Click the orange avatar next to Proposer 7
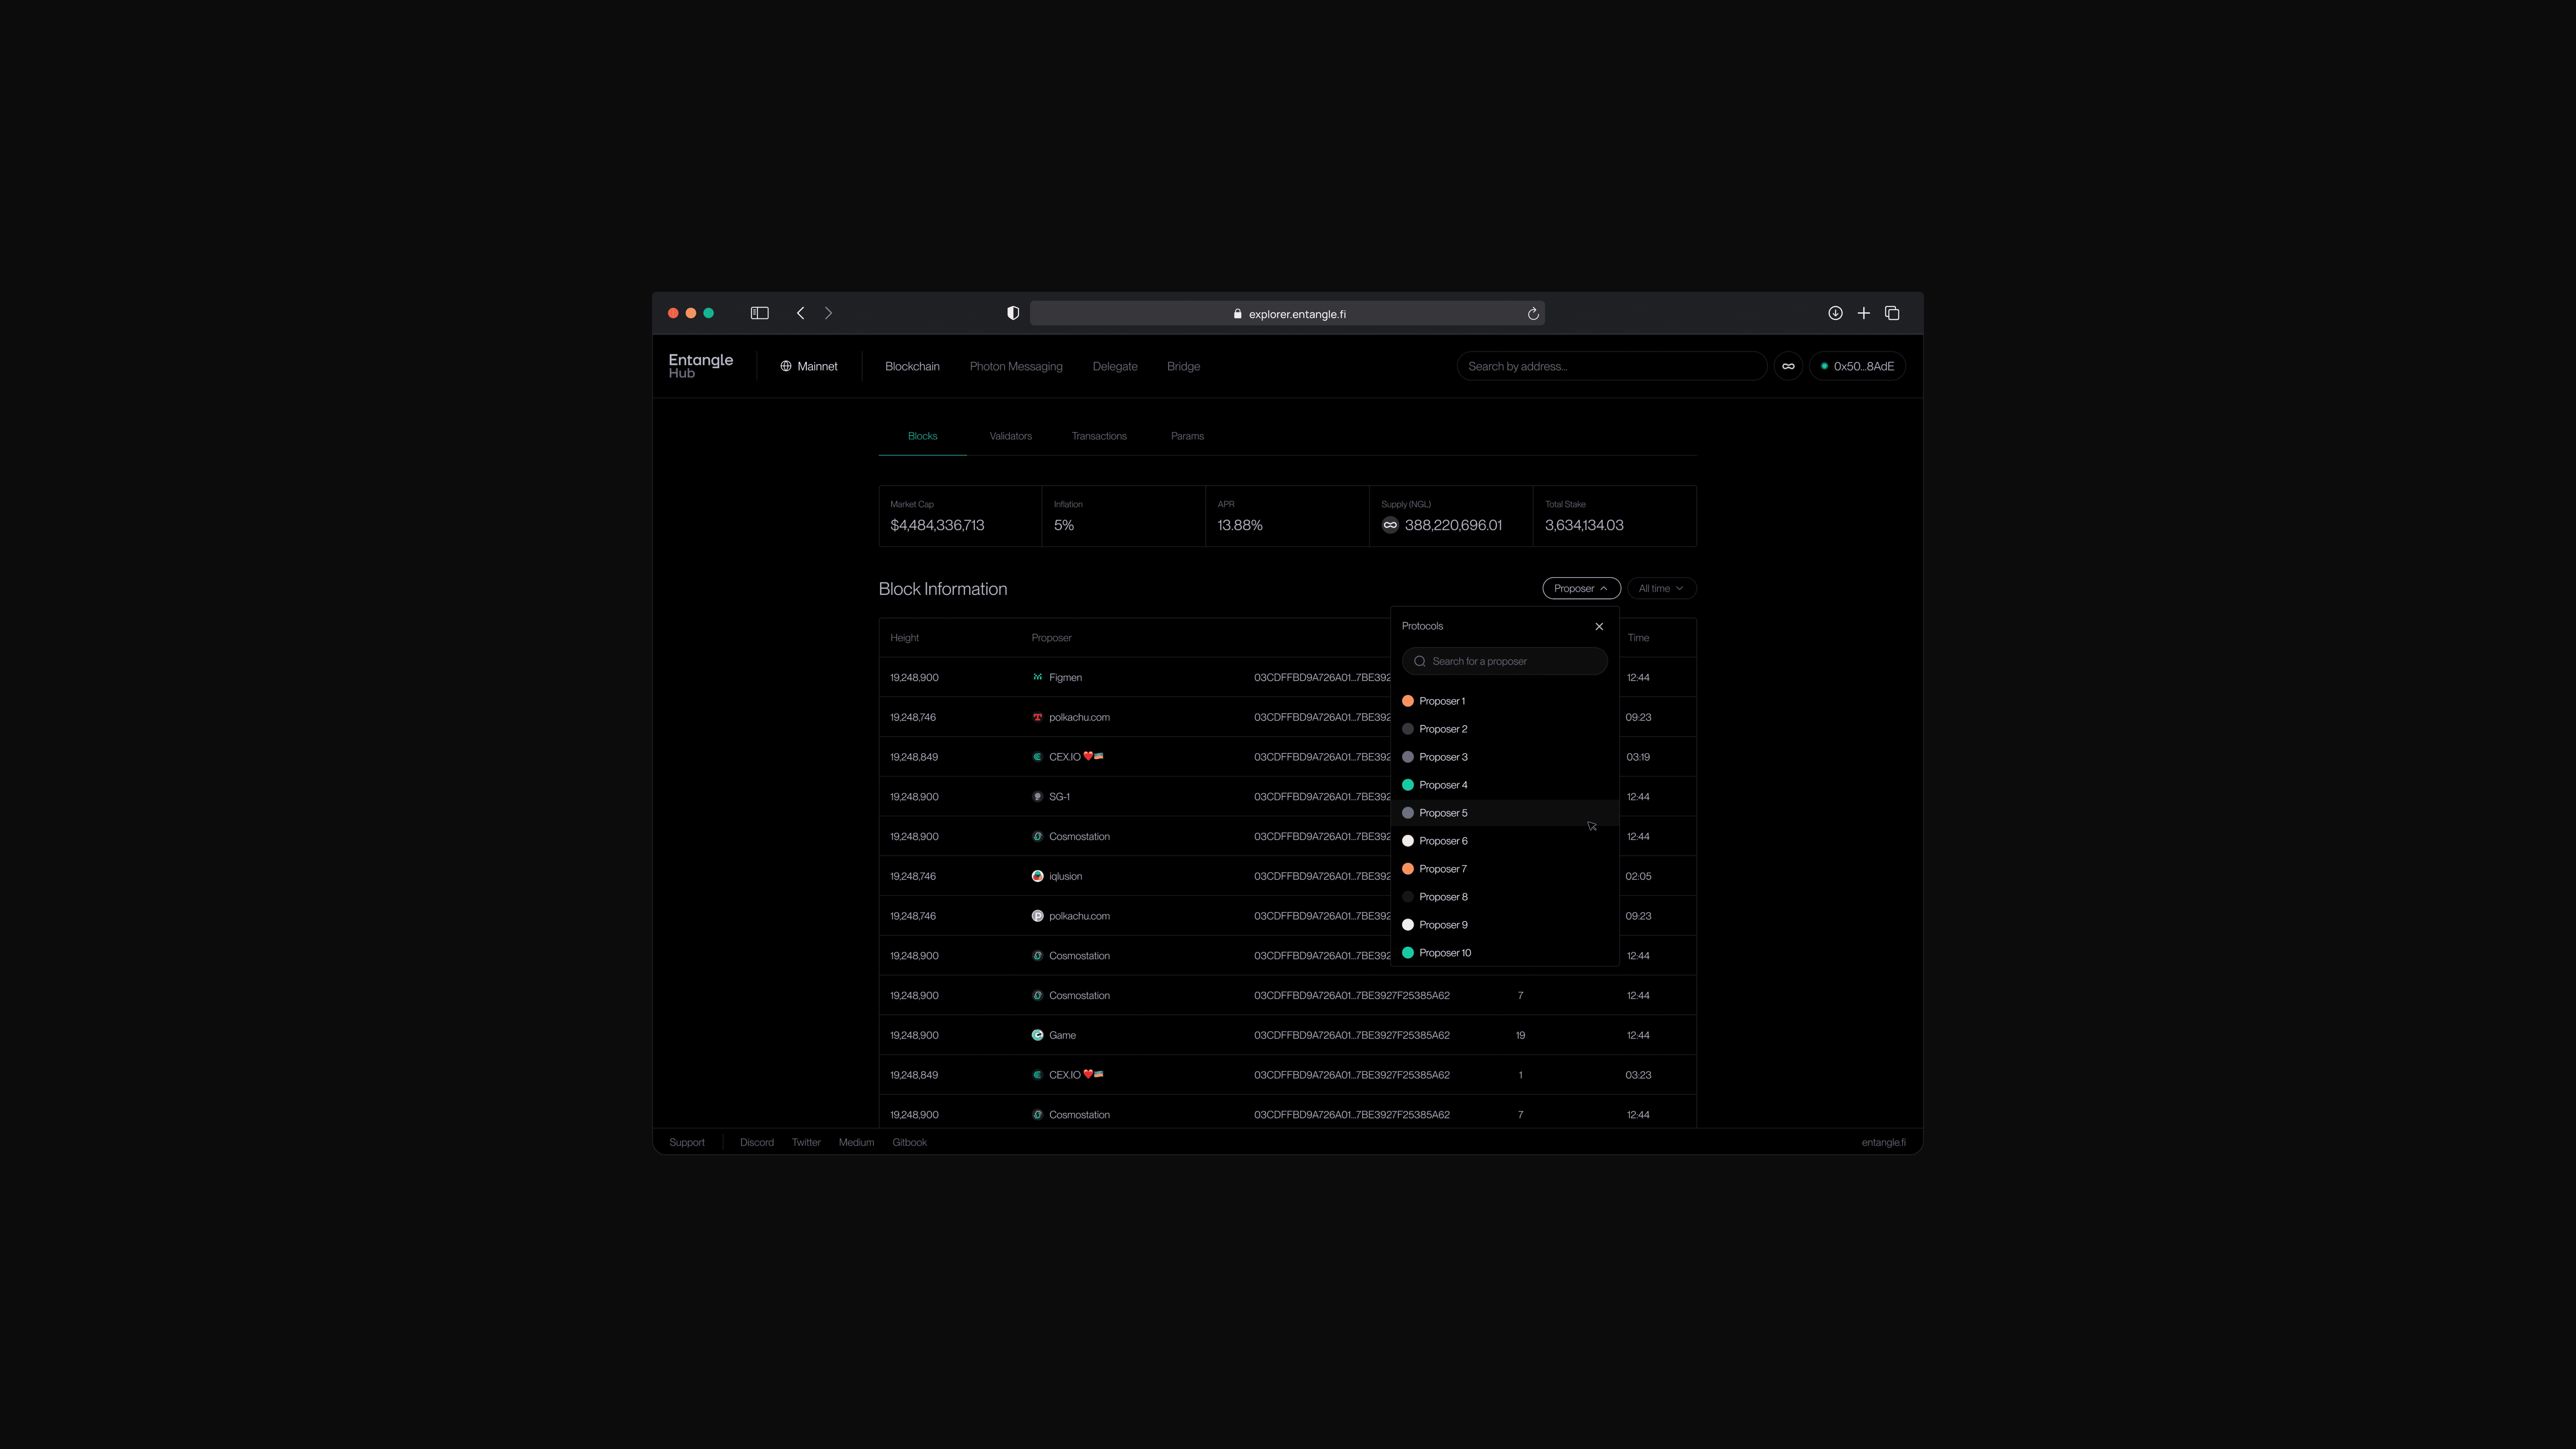The width and height of the screenshot is (2576, 1449). coord(1408,869)
